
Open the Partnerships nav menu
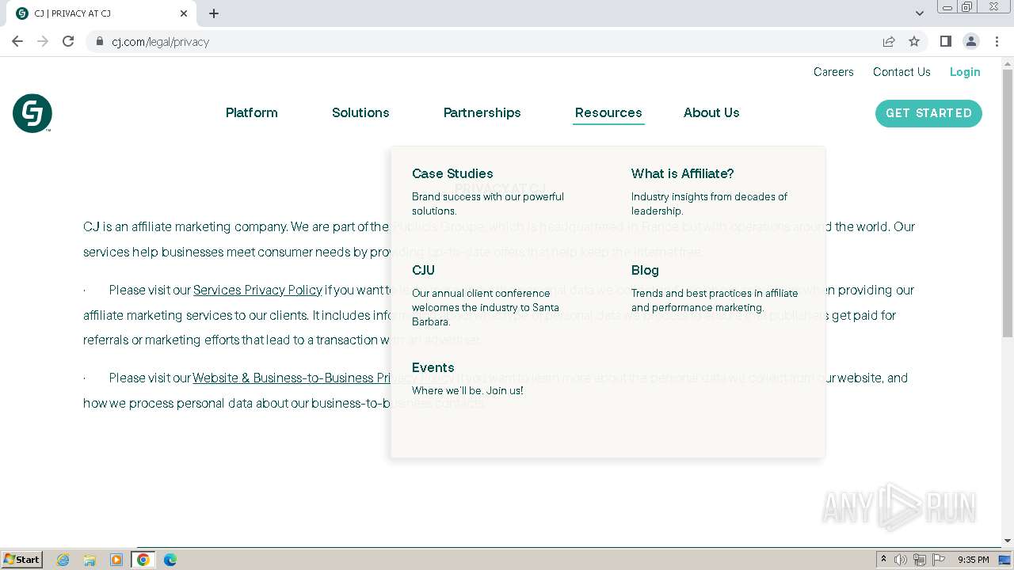click(482, 112)
